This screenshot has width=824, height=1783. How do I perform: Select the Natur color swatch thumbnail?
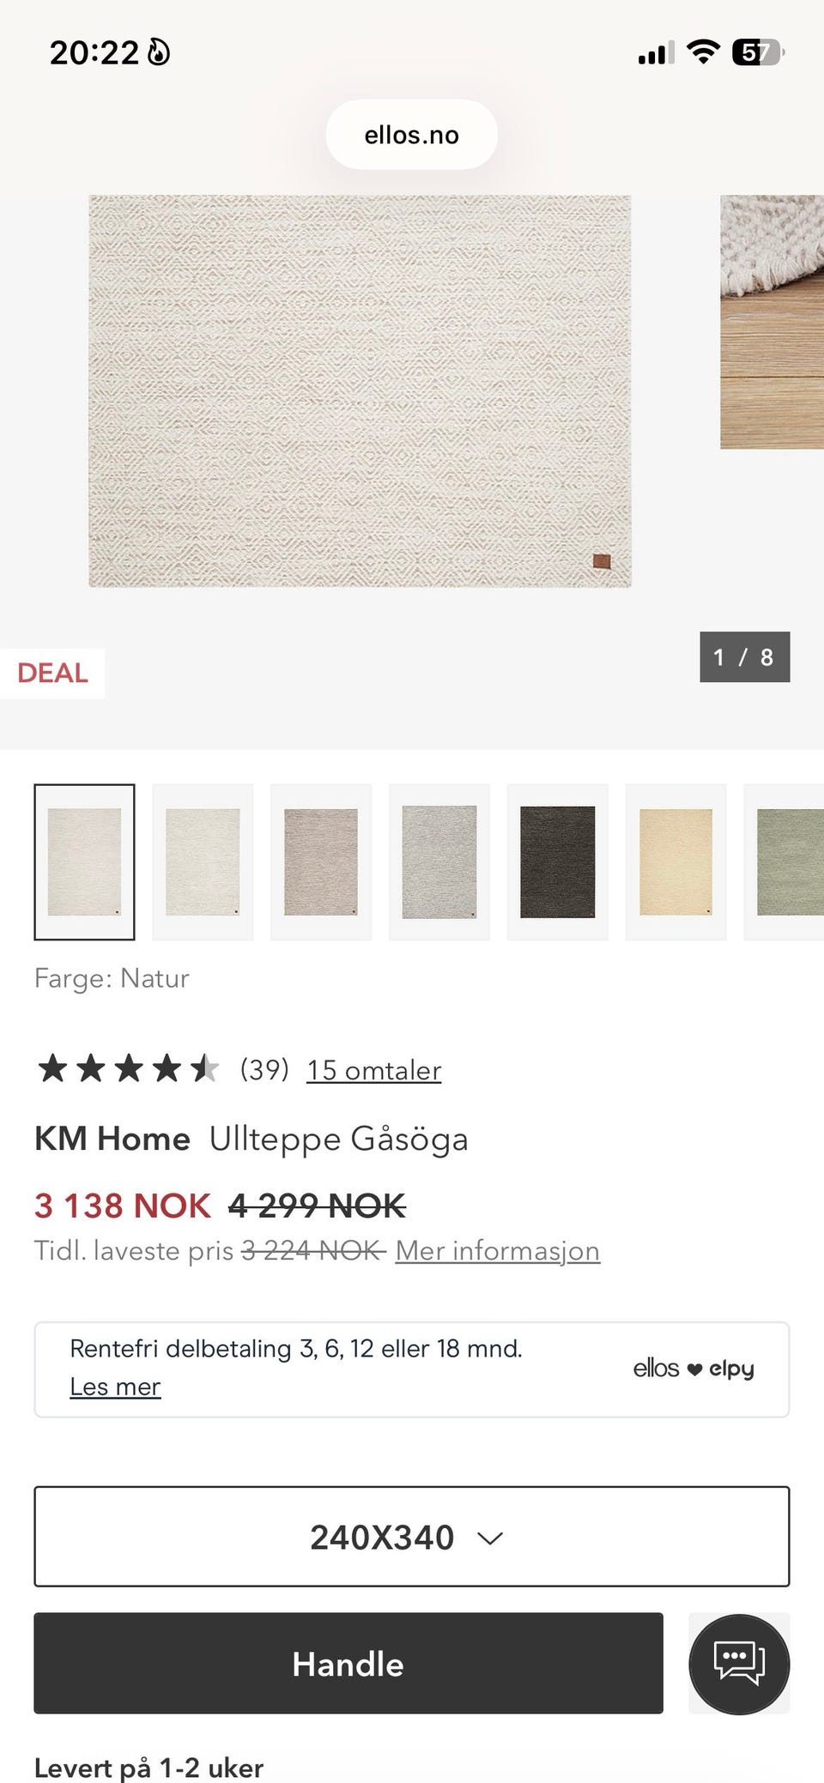pos(84,861)
